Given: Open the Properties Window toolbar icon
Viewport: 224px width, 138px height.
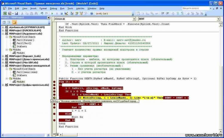Looking at the screenshot, I should click(76, 13).
